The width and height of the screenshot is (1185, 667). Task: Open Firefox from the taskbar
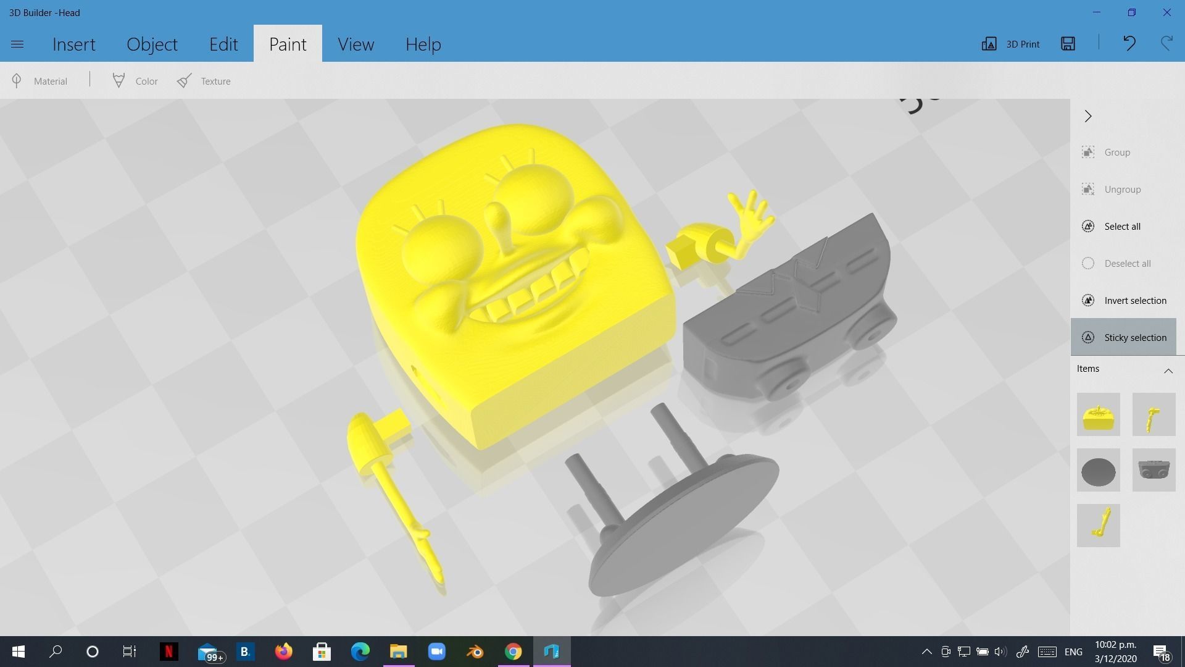(283, 652)
